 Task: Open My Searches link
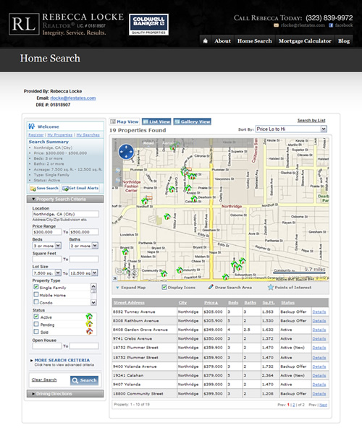[x=88, y=134]
